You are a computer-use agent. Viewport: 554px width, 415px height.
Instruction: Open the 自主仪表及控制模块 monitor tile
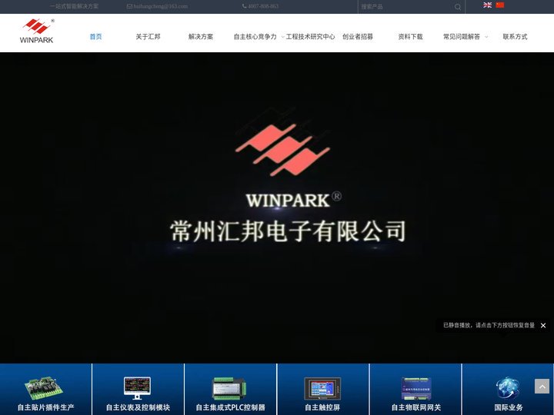click(x=138, y=390)
